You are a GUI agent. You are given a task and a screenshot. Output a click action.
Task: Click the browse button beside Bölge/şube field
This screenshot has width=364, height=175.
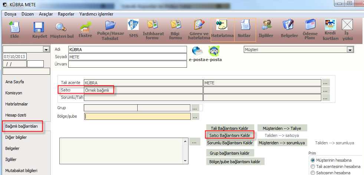pos(196,117)
